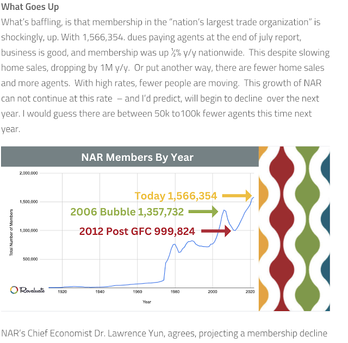Click the 500,000 y-axis label
The image size is (348, 343).
pyautogui.click(x=30, y=259)
